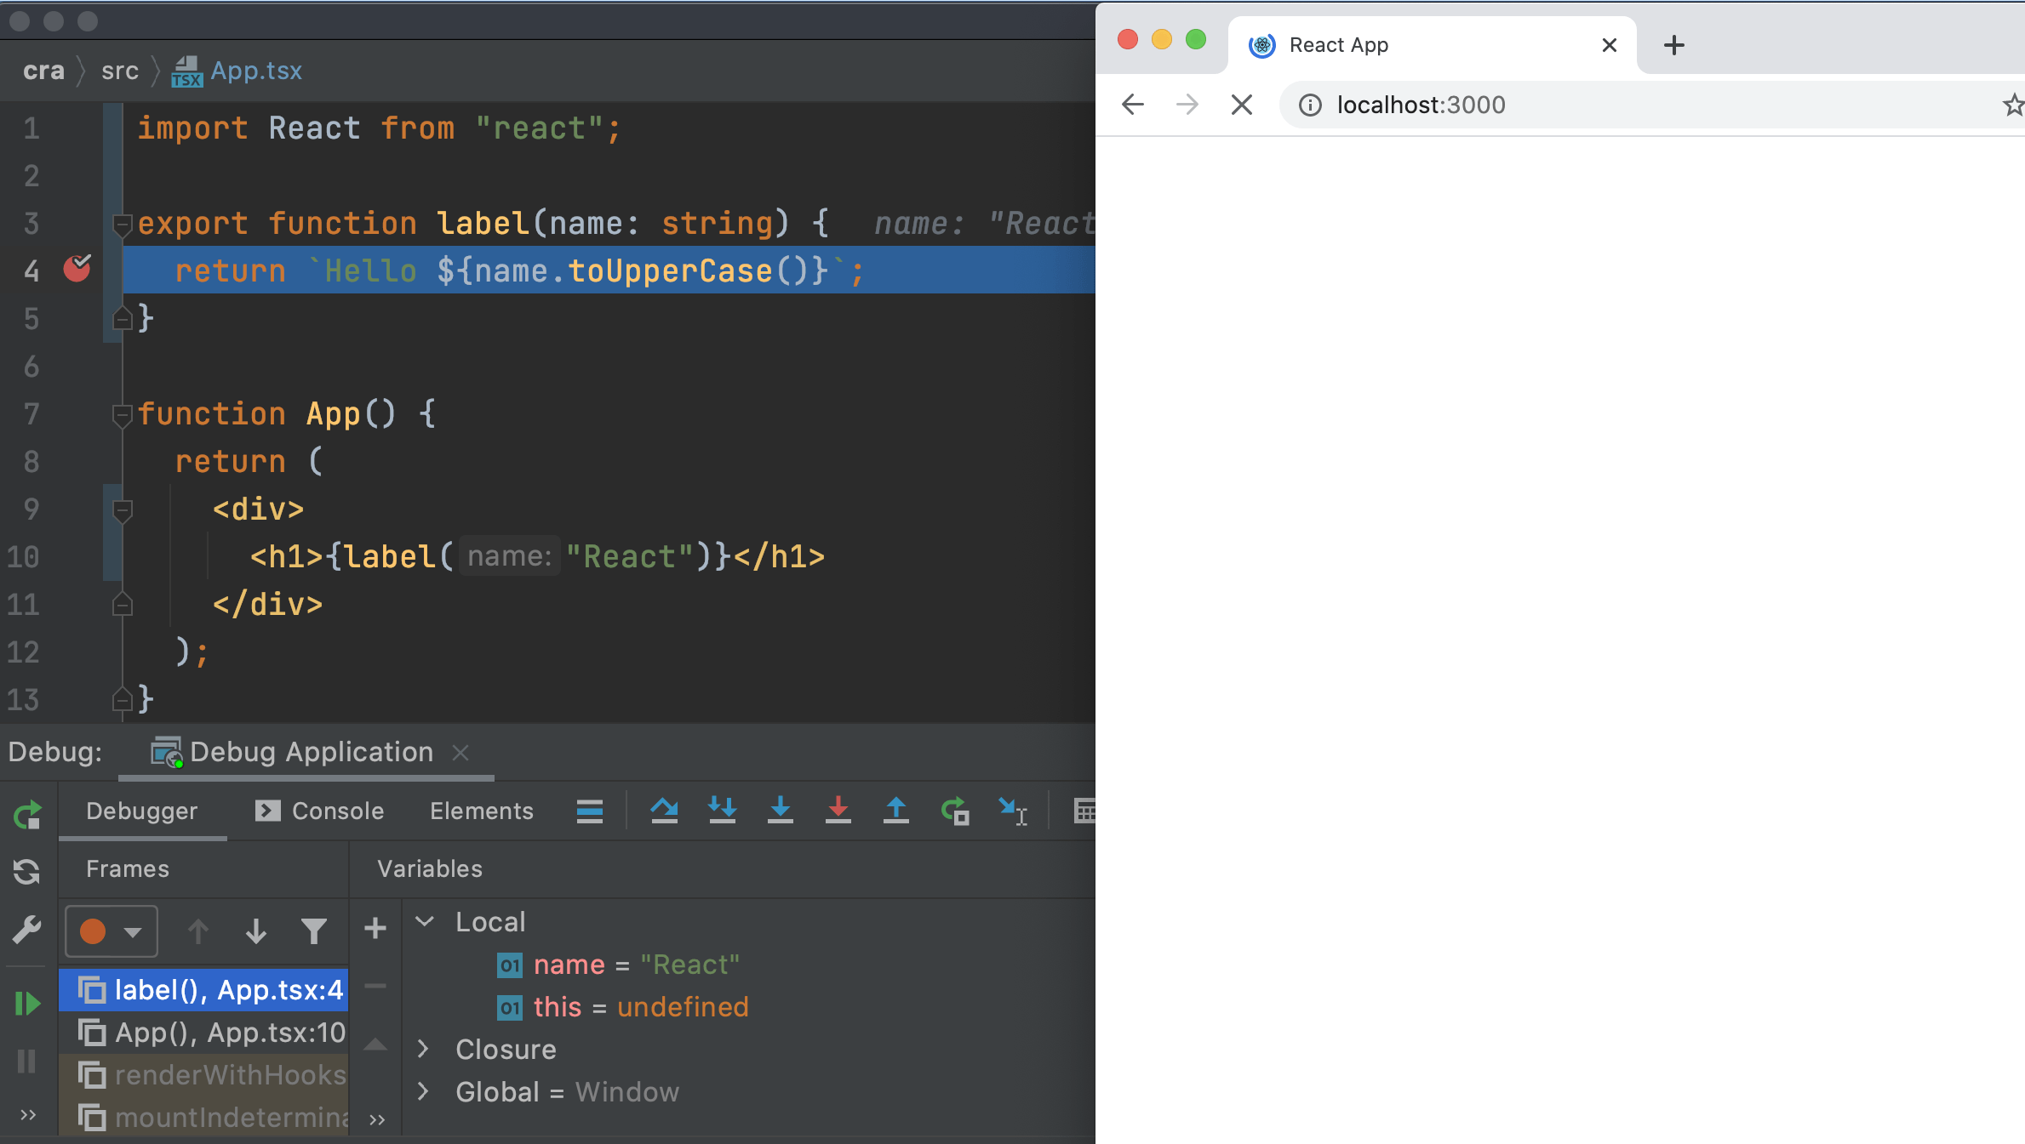
Task: Click the filter frames funnel icon
Action: coord(313,931)
